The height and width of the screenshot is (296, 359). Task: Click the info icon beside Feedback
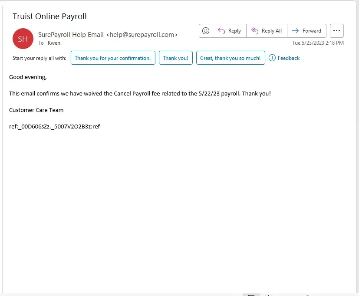click(x=272, y=58)
